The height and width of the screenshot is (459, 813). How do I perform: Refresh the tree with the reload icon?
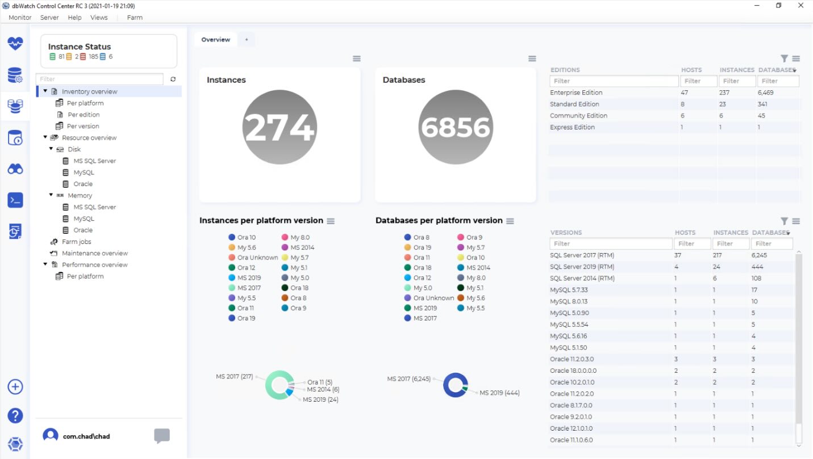coord(173,79)
